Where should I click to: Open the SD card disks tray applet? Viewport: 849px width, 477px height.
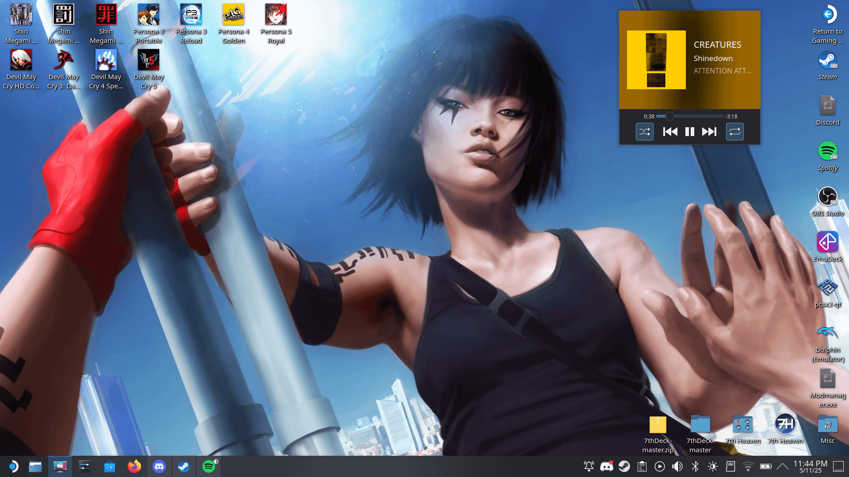[730, 466]
